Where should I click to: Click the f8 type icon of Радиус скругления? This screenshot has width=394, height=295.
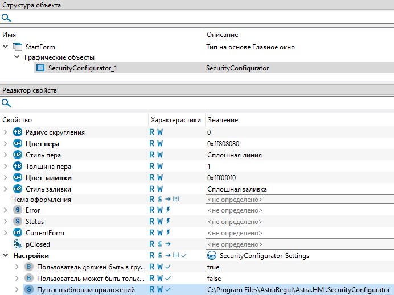pyautogui.click(x=17, y=132)
